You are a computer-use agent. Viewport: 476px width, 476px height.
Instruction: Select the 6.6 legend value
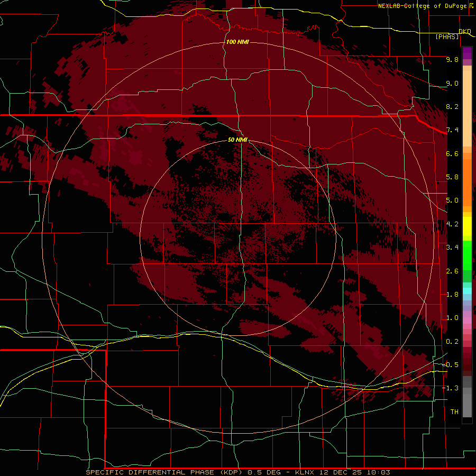click(452, 153)
